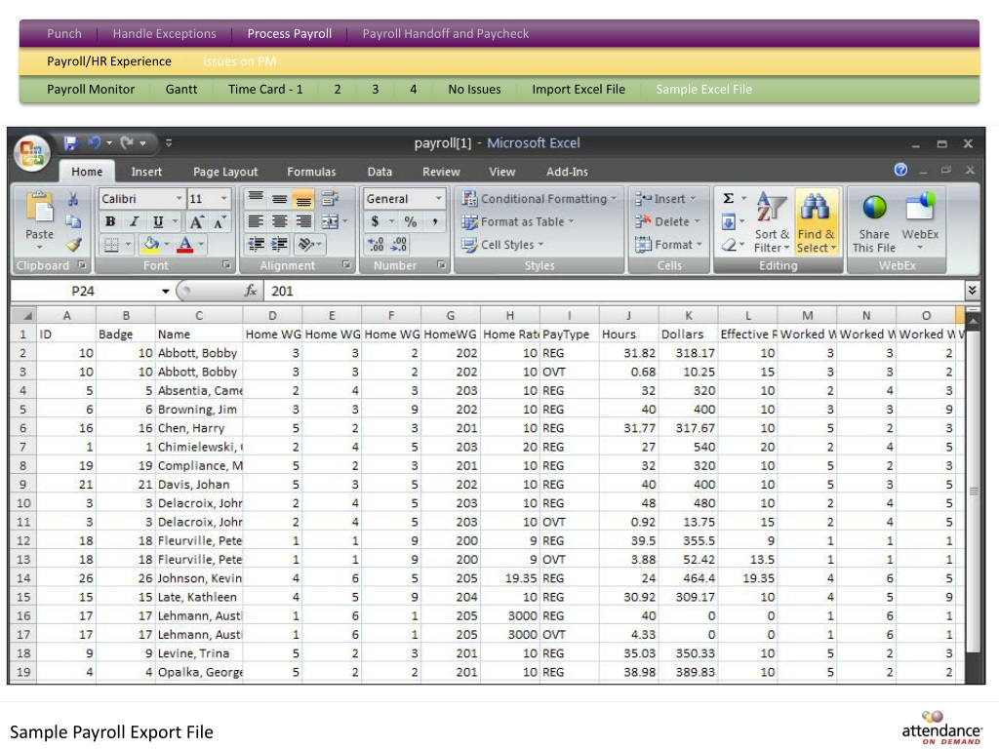Align text right
Screen dimensions: 999x749
click(303, 221)
